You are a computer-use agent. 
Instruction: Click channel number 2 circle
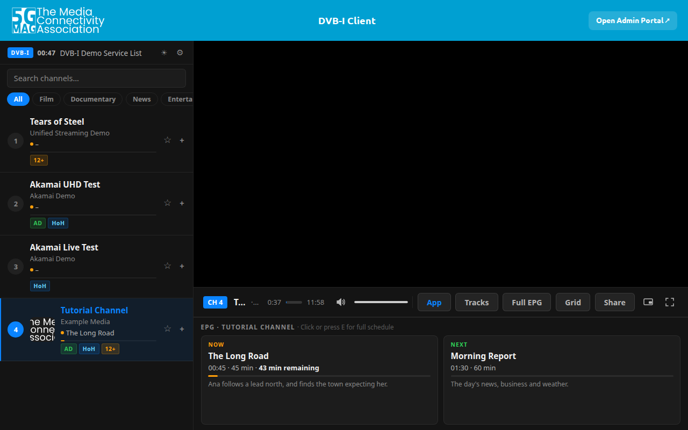pos(16,204)
